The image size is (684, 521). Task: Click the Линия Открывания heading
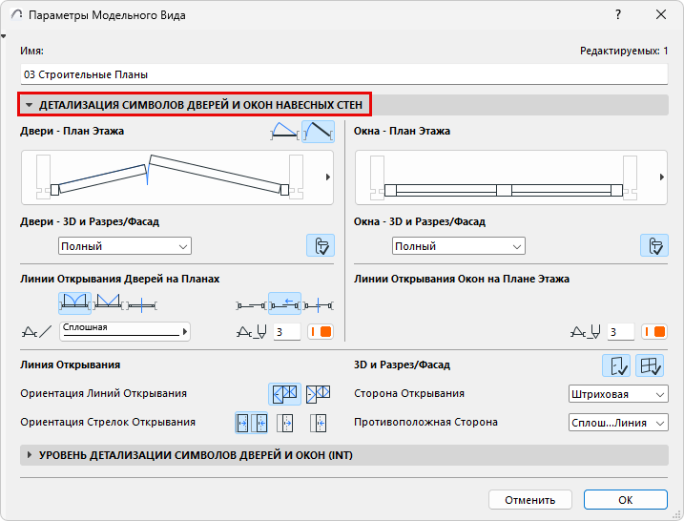[71, 365]
